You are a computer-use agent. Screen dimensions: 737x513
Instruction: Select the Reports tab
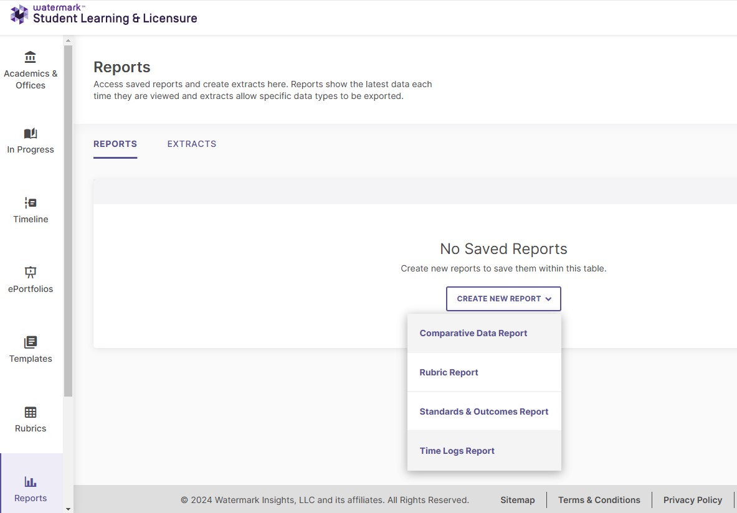pos(115,144)
